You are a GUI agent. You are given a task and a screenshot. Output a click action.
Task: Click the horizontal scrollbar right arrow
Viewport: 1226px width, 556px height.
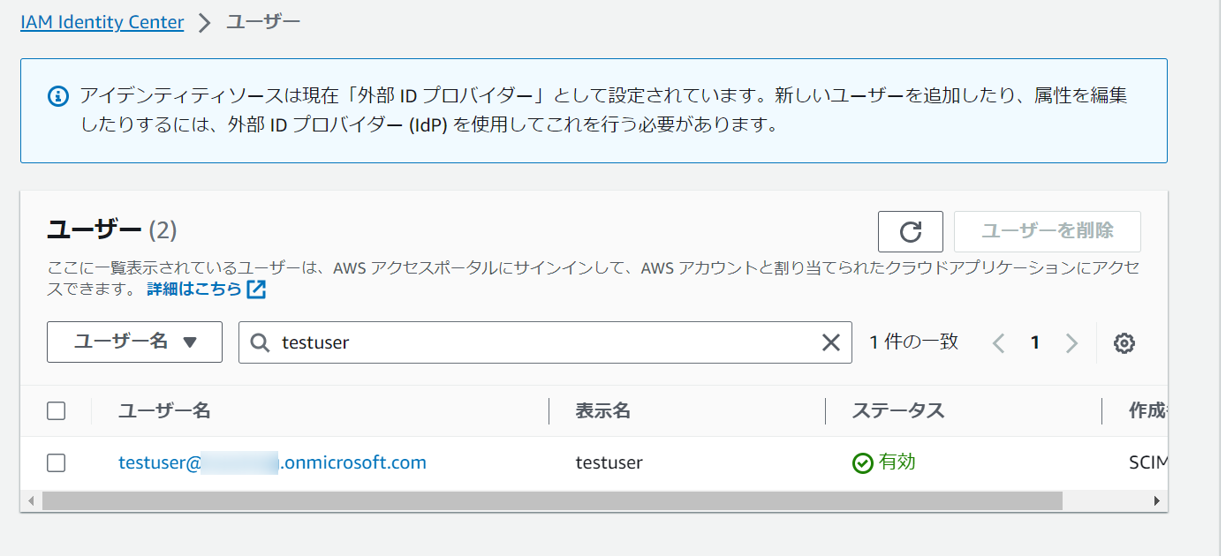coord(1157,501)
